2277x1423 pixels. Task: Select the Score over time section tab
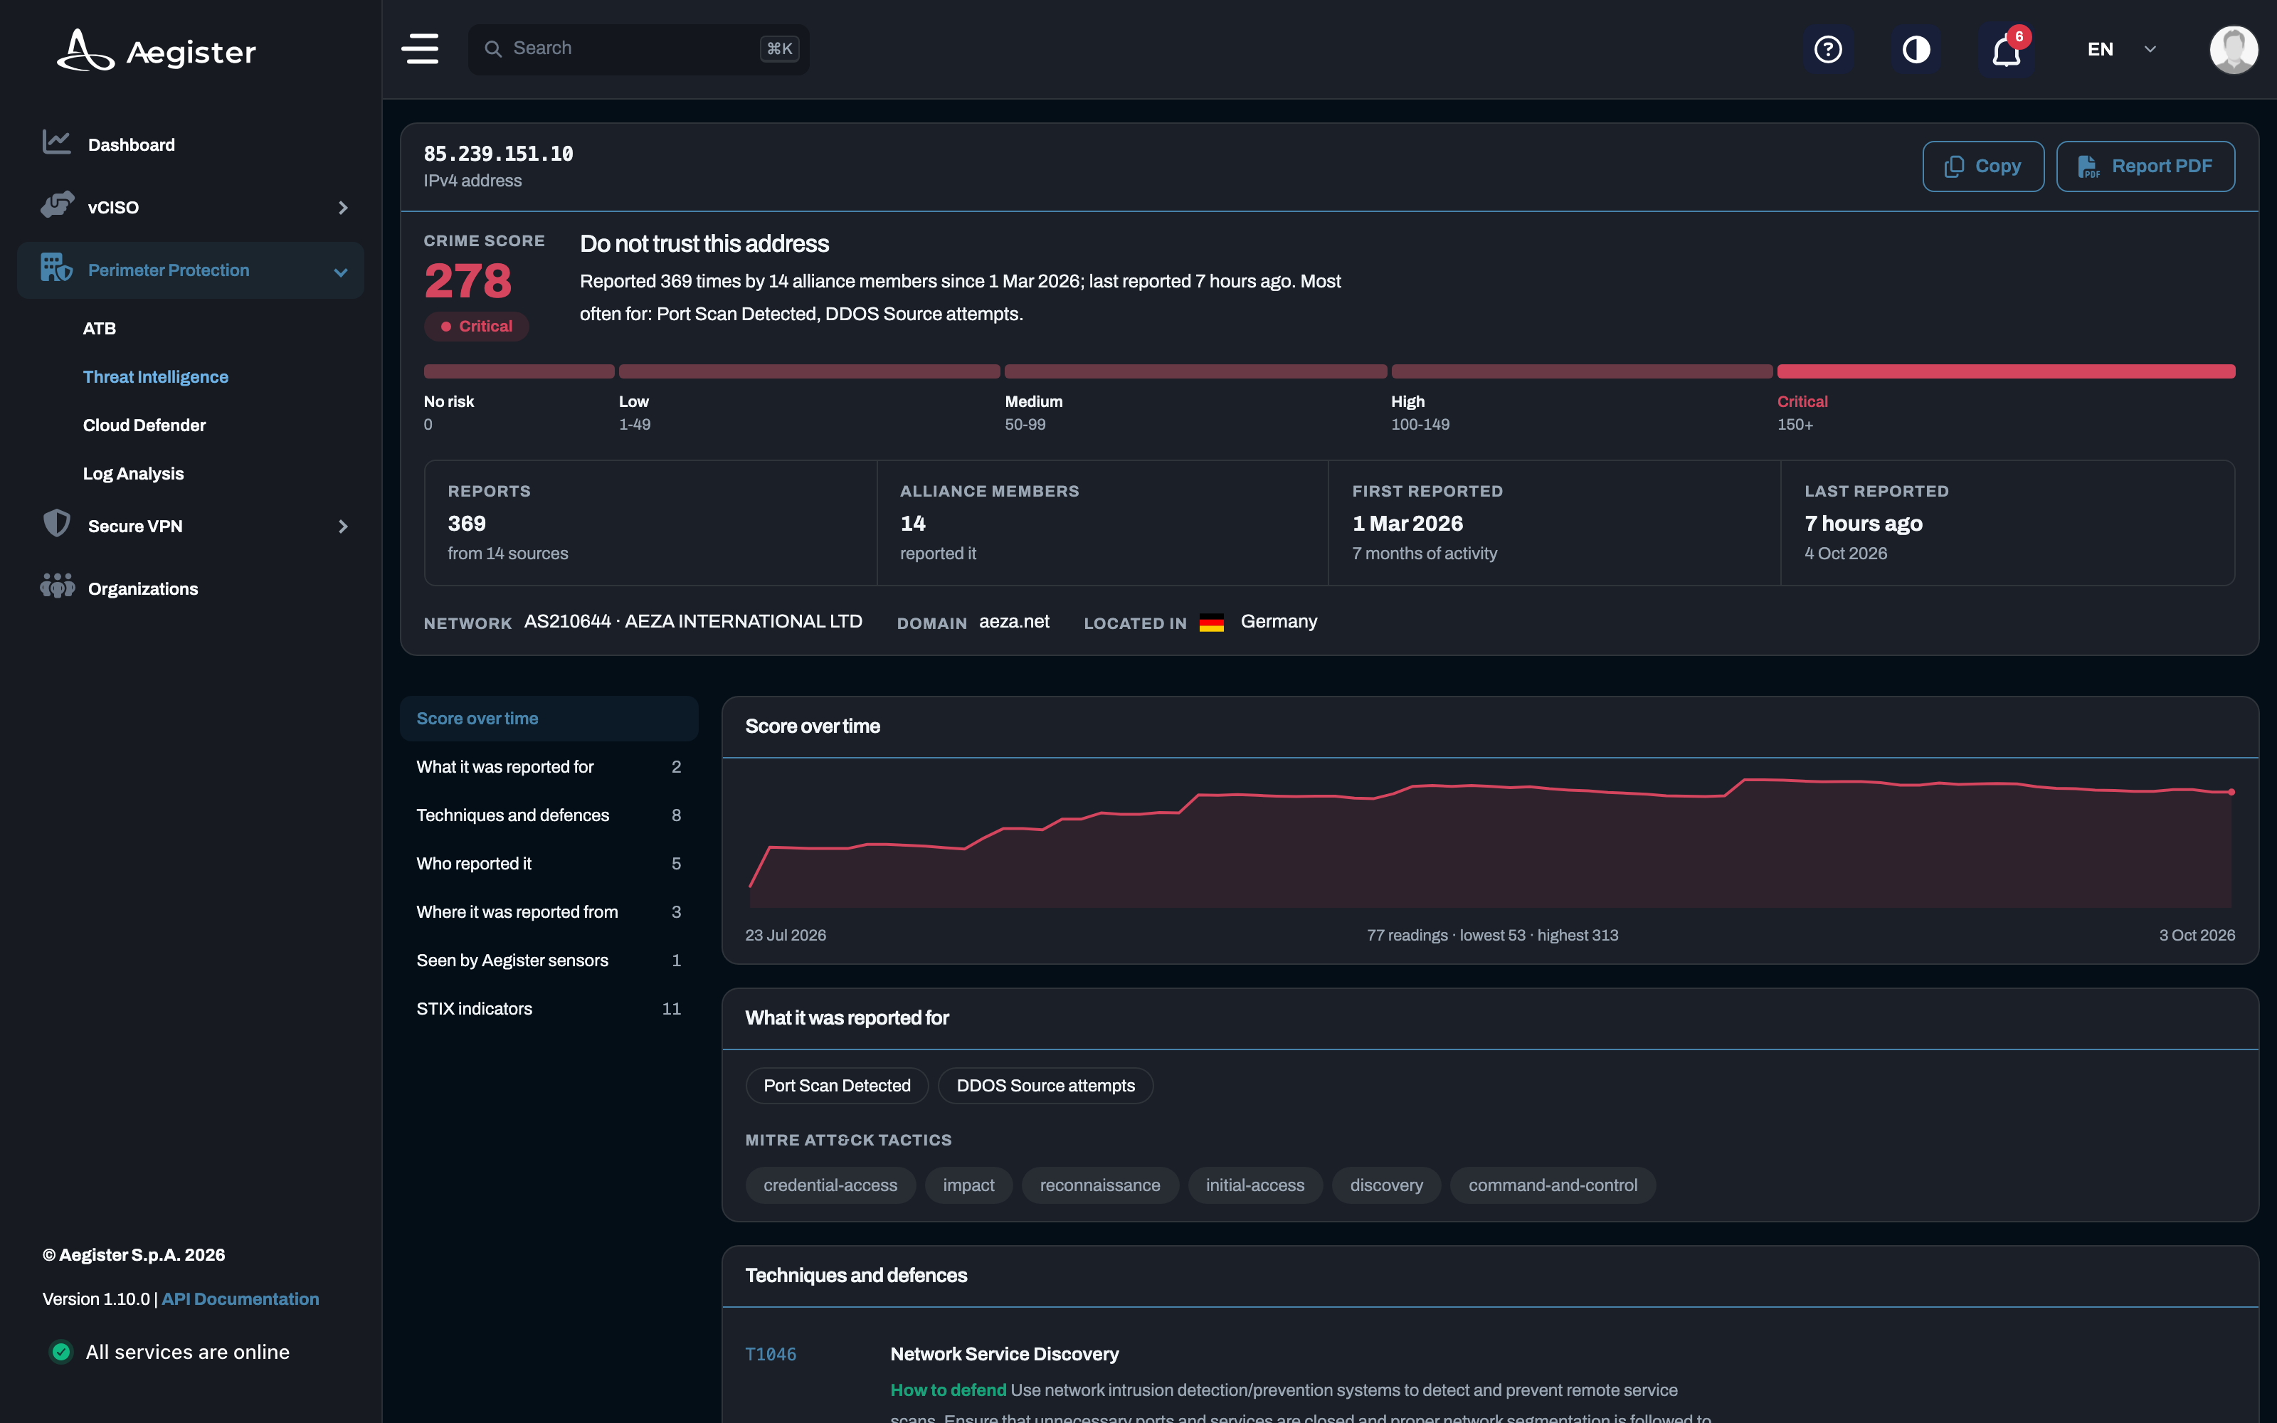(549, 718)
